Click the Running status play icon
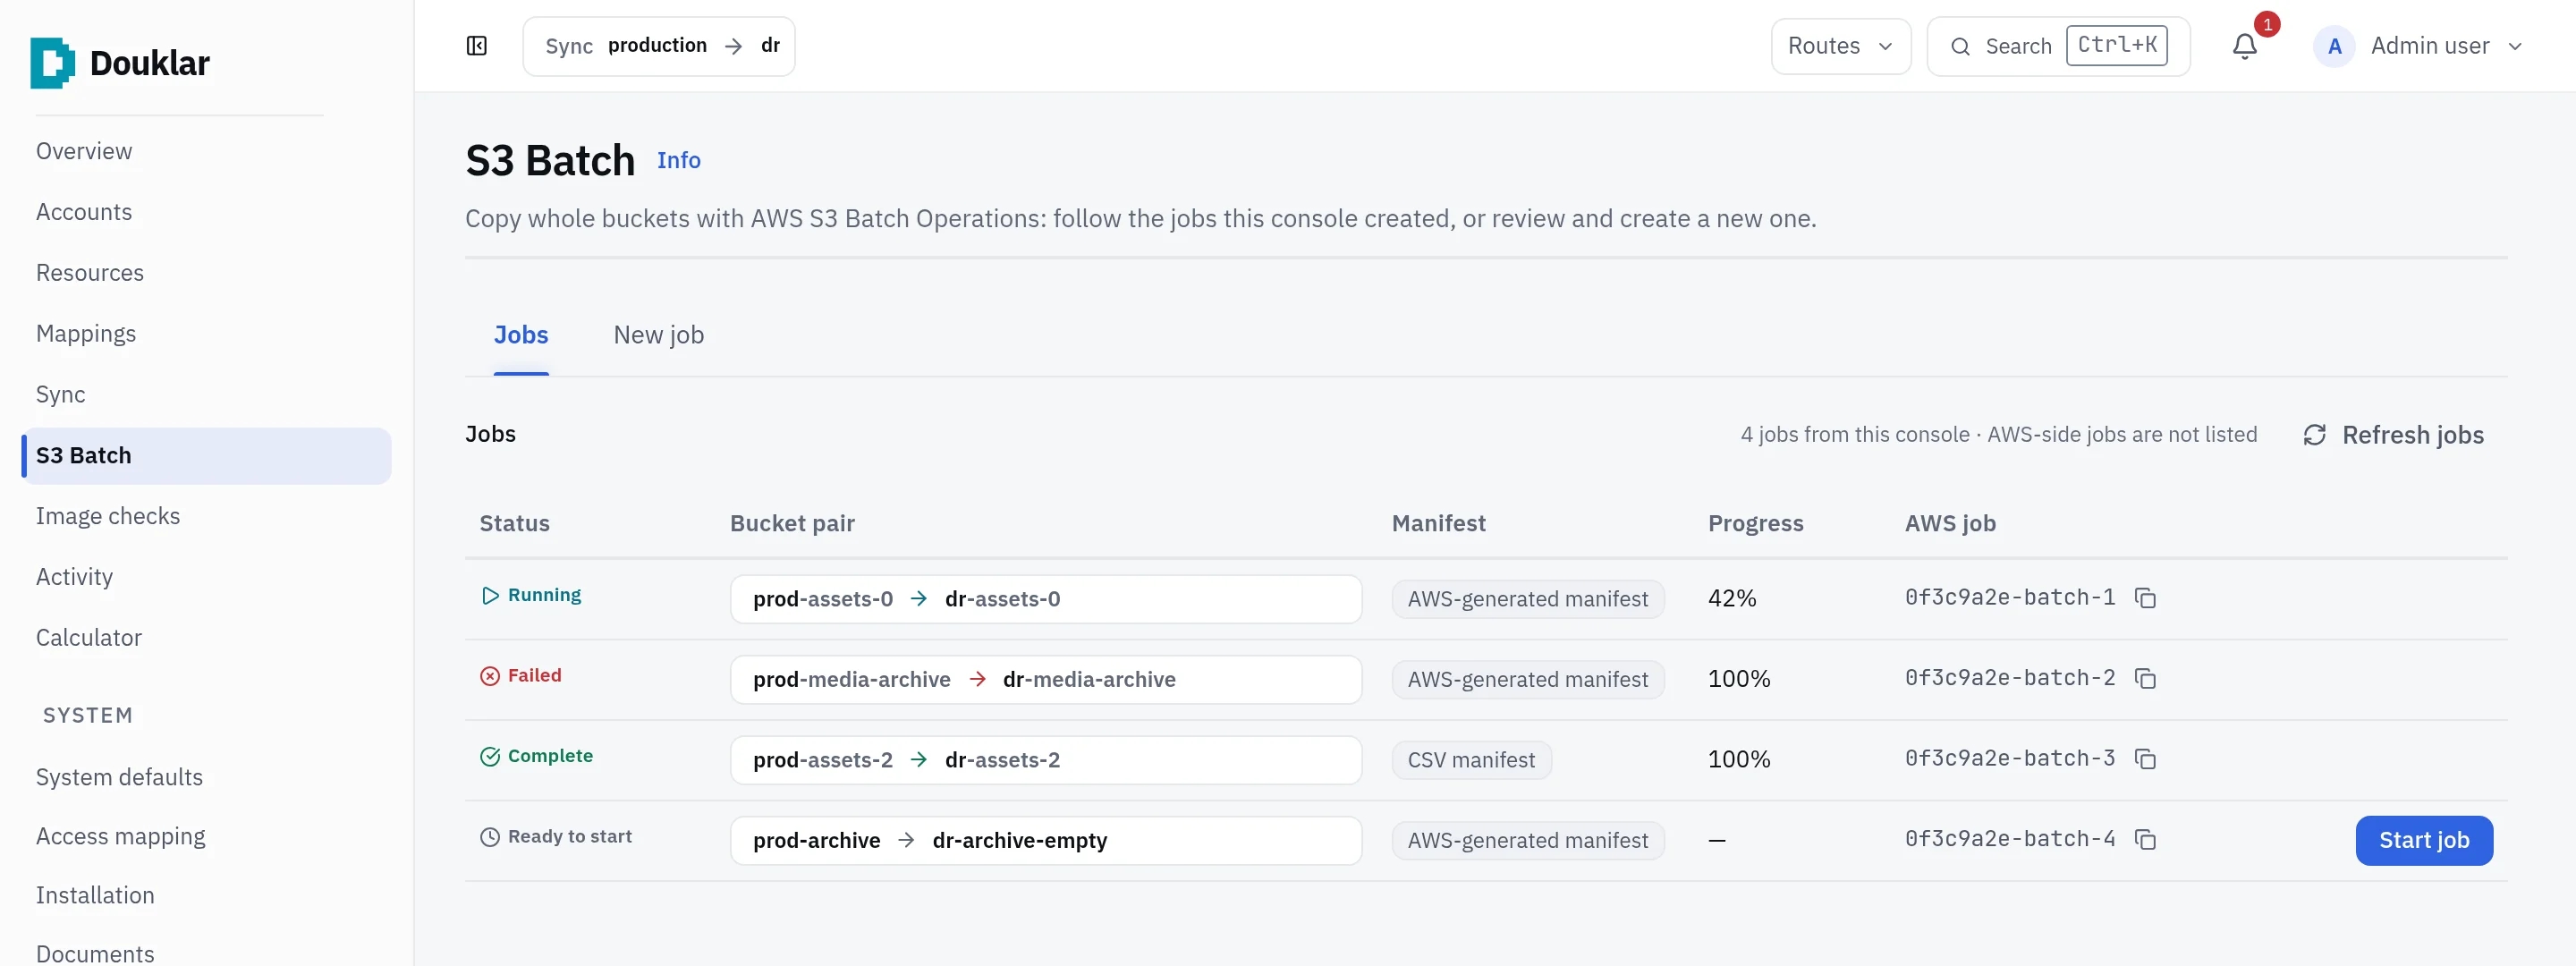Image resolution: width=2576 pixels, height=966 pixels. pyautogui.click(x=490, y=596)
